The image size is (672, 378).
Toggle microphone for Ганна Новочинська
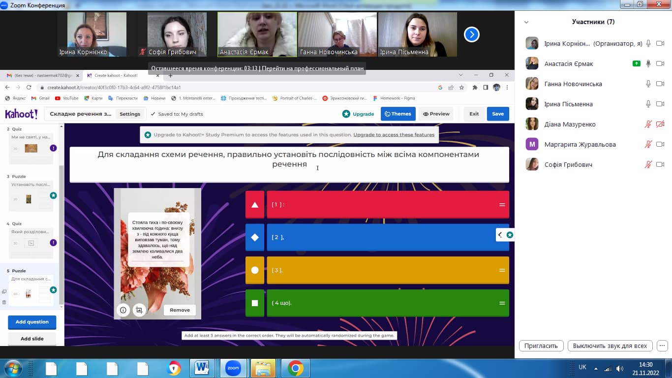pos(648,84)
